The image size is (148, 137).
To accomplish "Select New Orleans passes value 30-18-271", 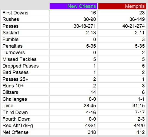I will click(x=85, y=26).
